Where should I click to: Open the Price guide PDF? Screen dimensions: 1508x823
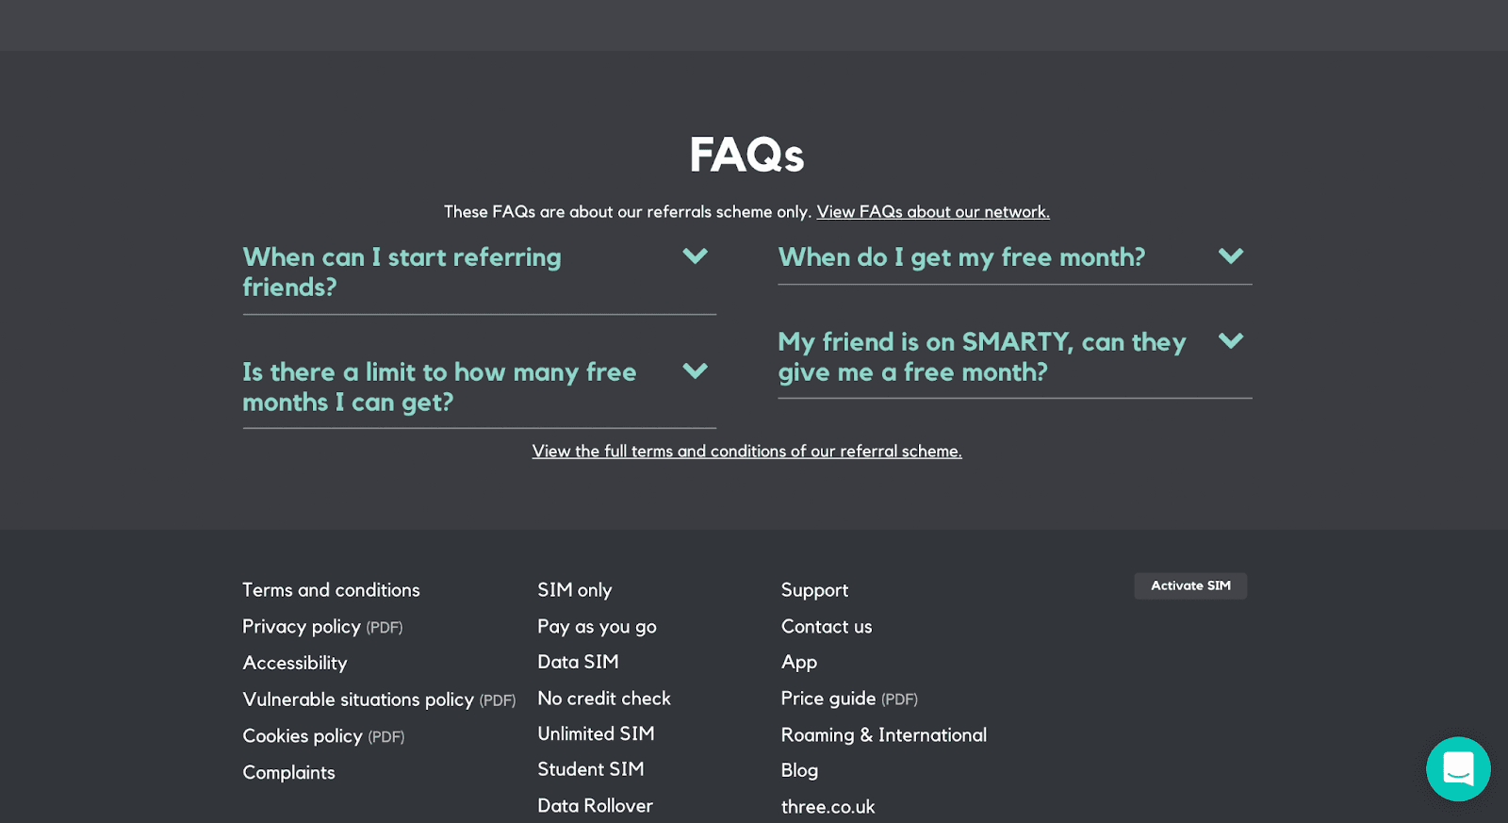point(848,699)
